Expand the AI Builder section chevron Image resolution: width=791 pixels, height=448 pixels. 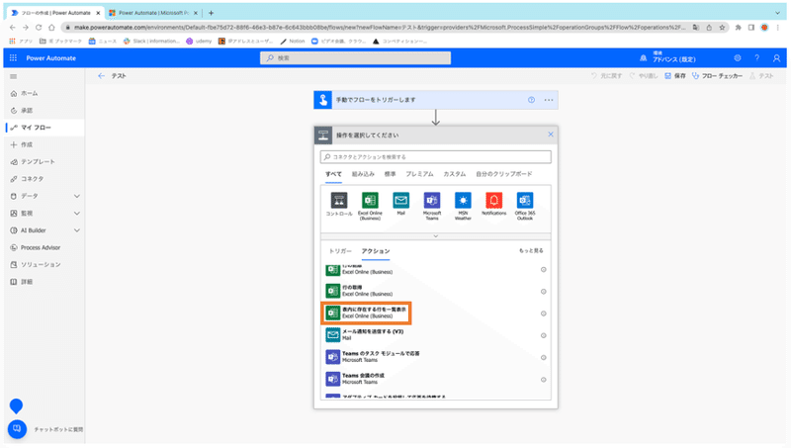click(x=77, y=230)
